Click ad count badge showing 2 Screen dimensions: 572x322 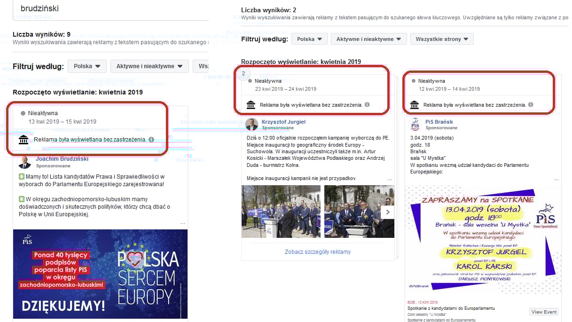243,73
